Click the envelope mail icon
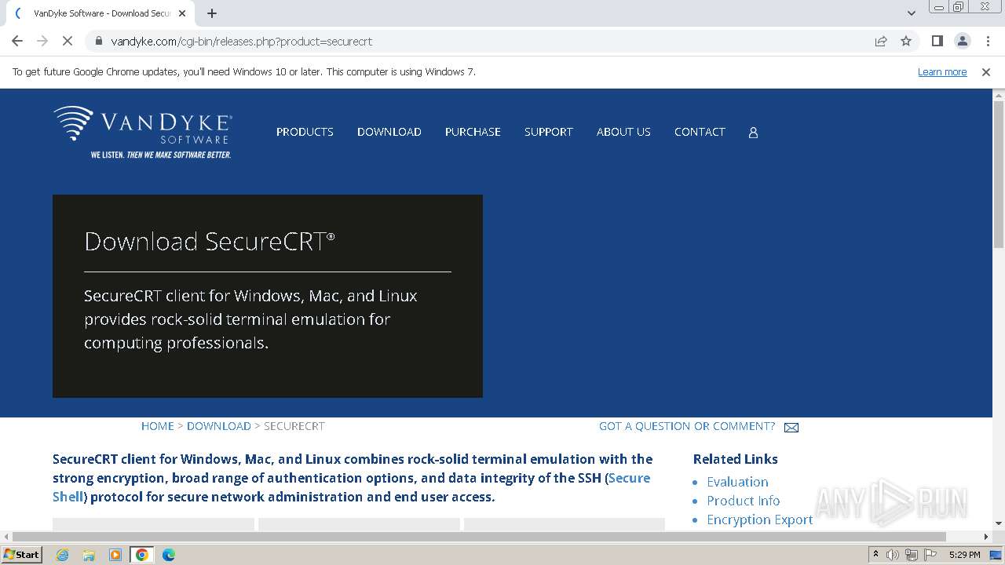1005x565 pixels. click(x=791, y=428)
